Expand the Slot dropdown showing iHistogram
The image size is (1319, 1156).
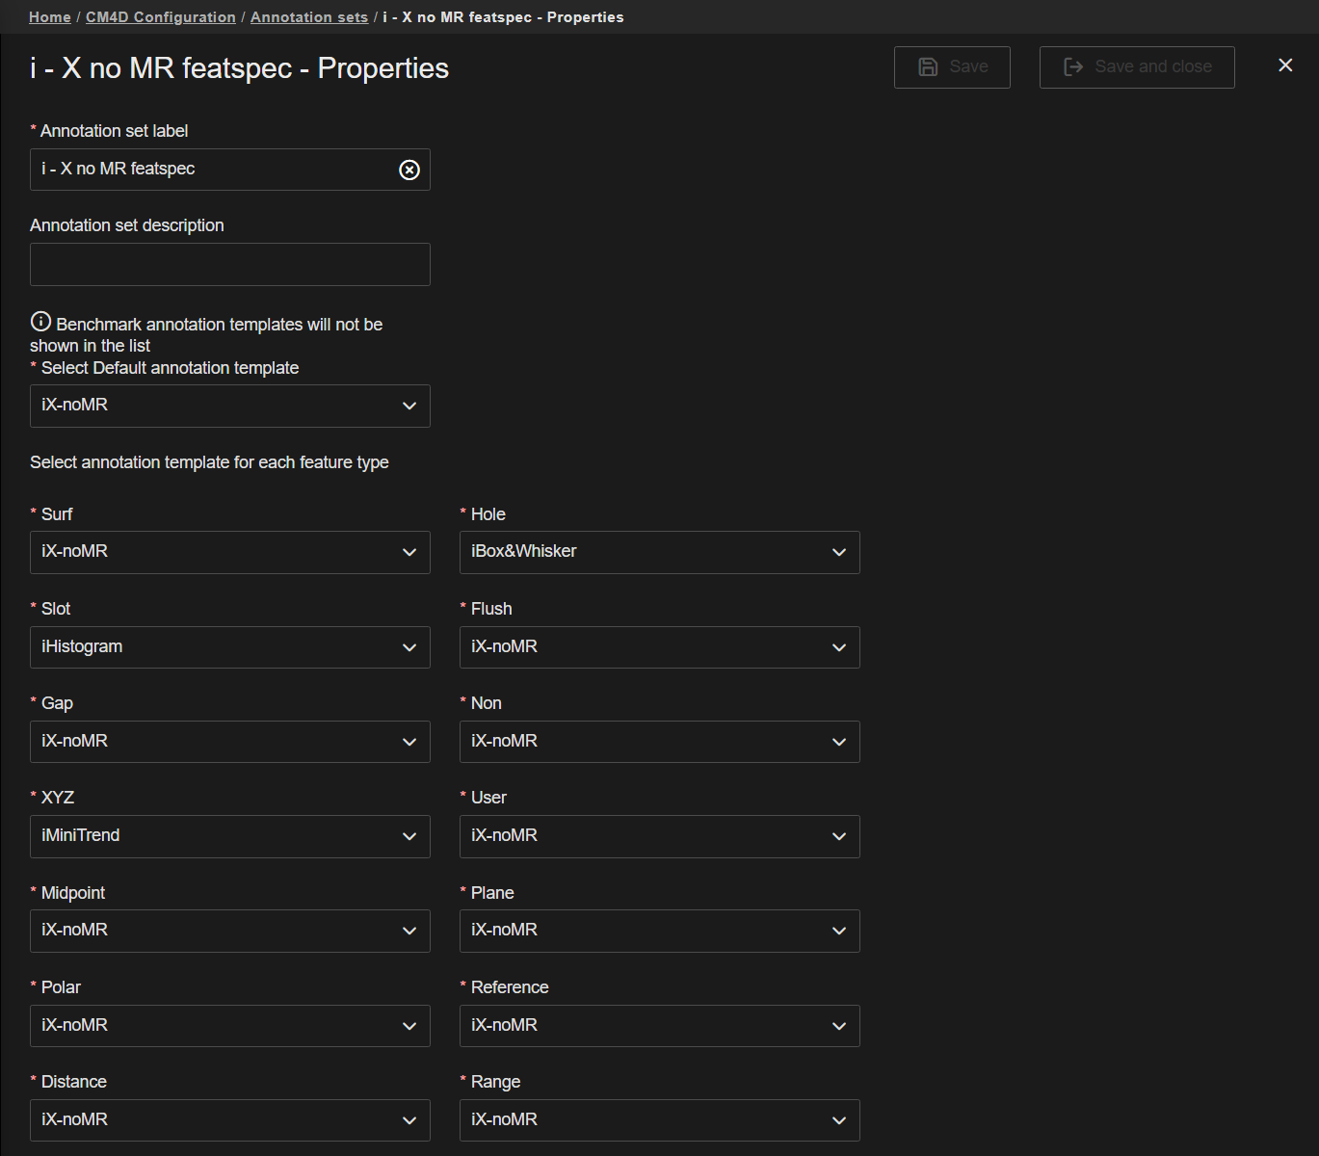[229, 647]
